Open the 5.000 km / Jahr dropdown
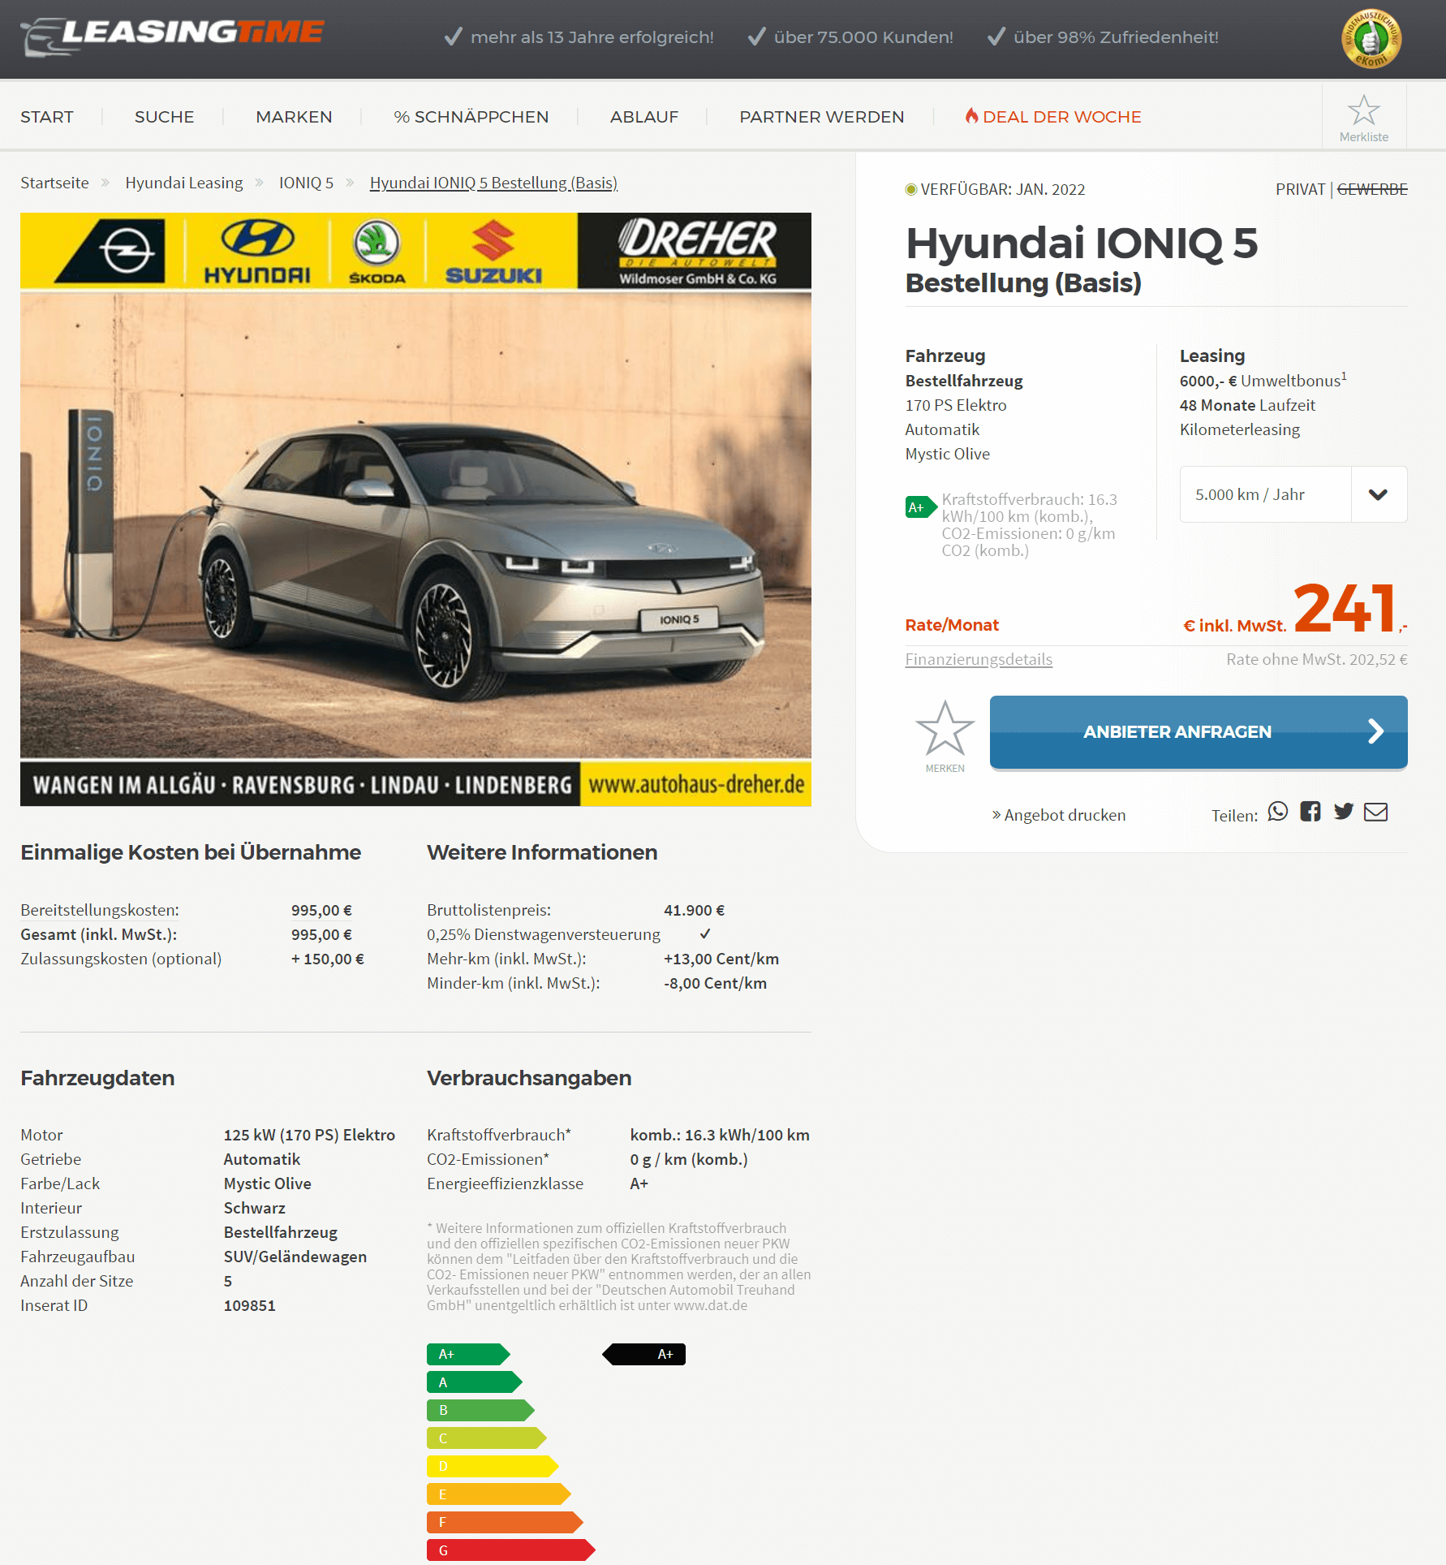The height and width of the screenshot is (1565, 1446). tap(1293, 494)
